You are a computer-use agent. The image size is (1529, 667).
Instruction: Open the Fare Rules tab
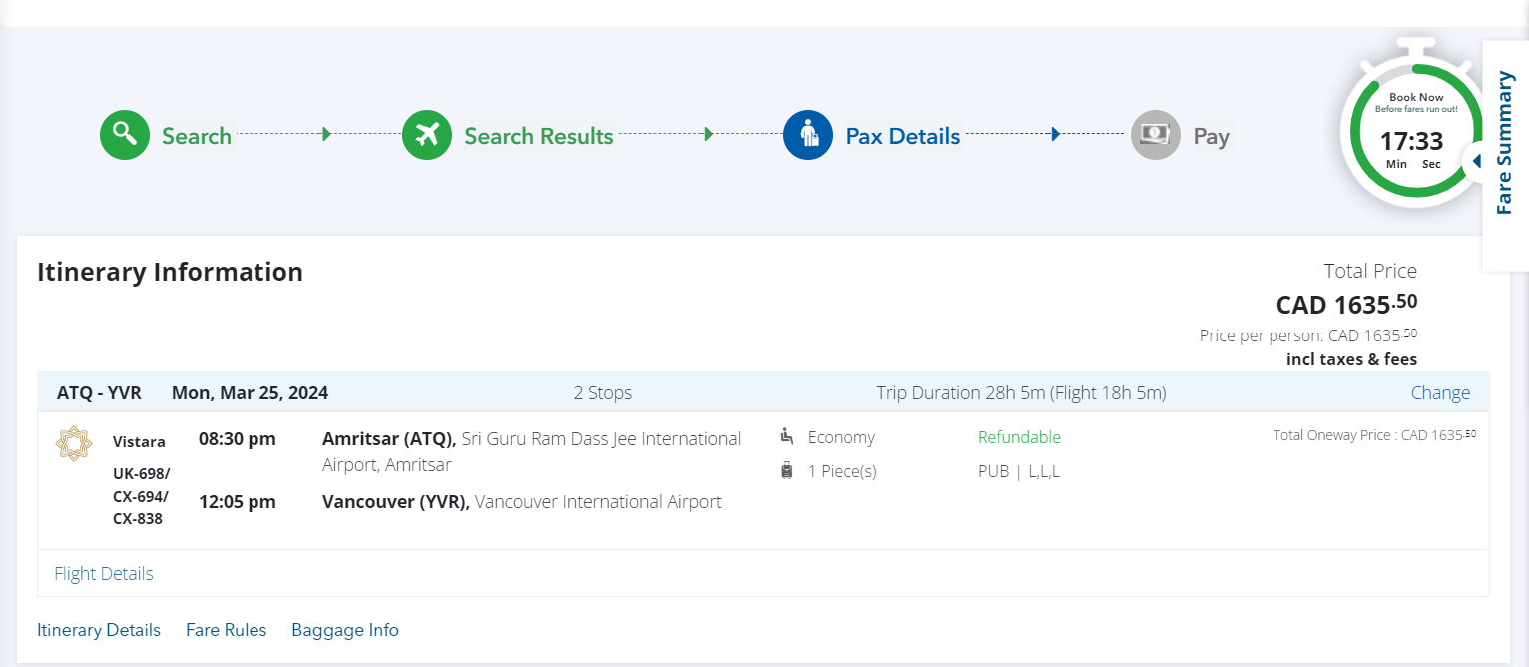tap(226, 630)
